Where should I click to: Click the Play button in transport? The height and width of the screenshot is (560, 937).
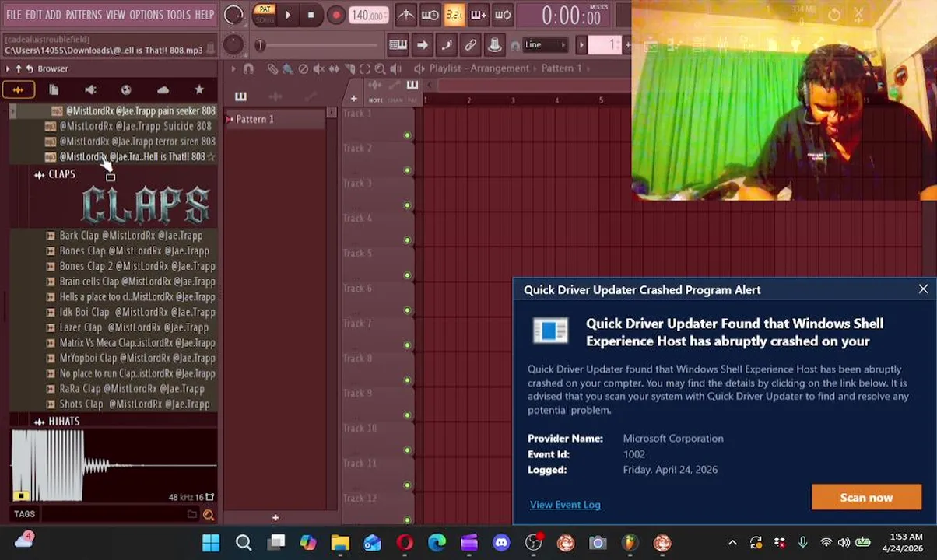pos(287,15)
